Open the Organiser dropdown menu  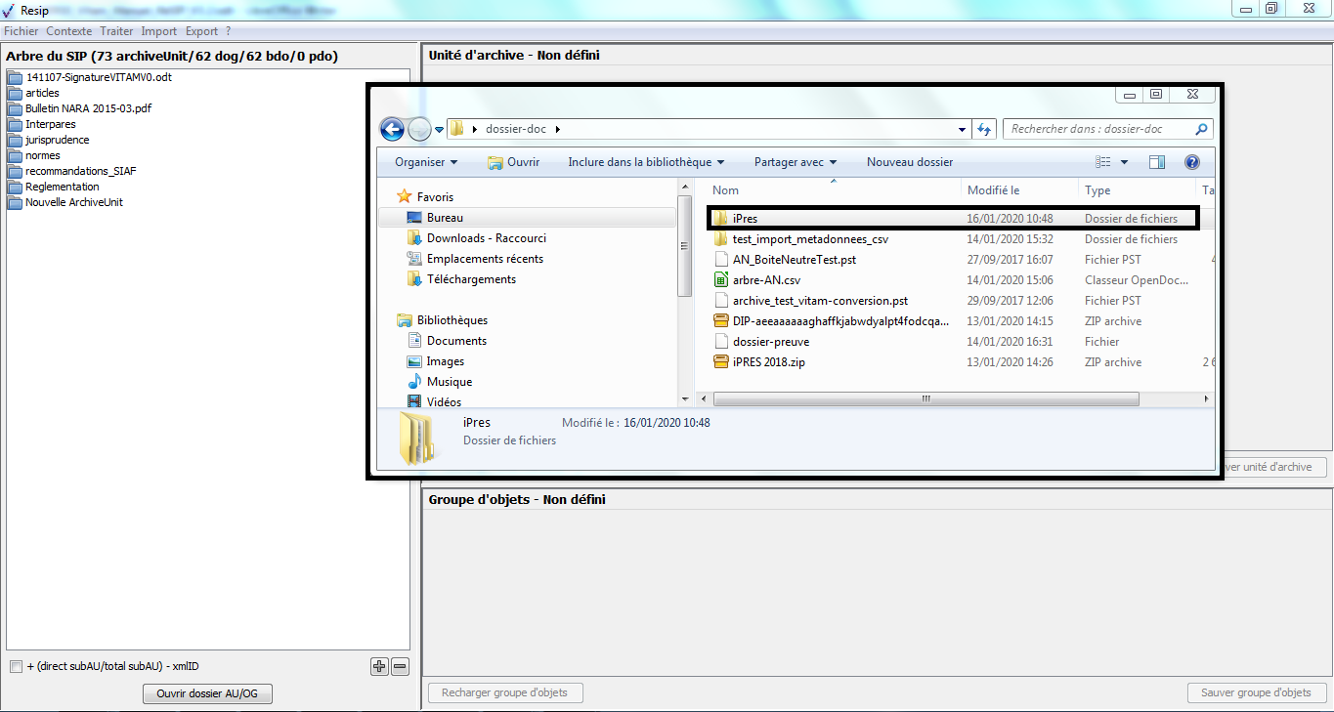(426, 162)
